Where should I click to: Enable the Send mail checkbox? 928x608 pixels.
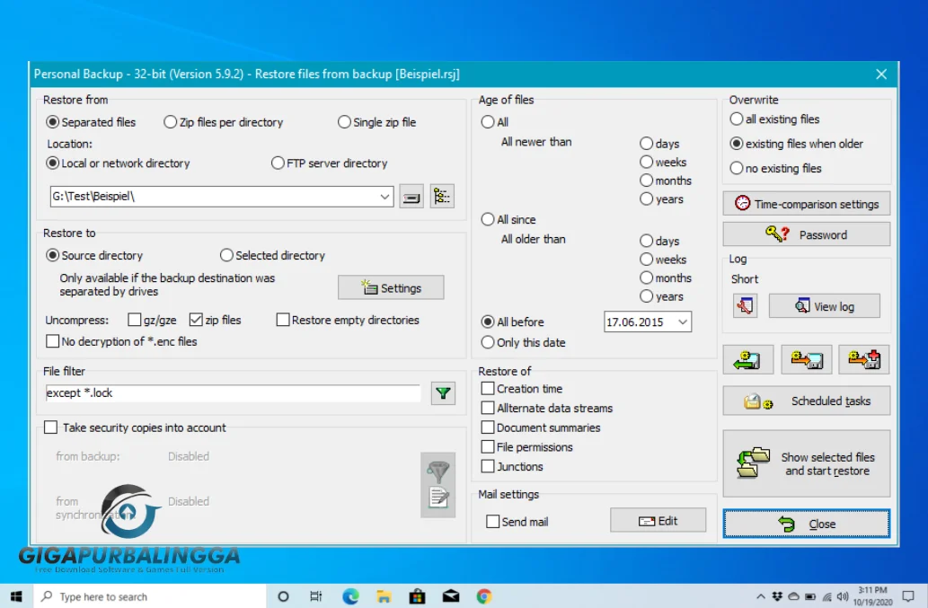pyautogui.click(x=493, y=521)
